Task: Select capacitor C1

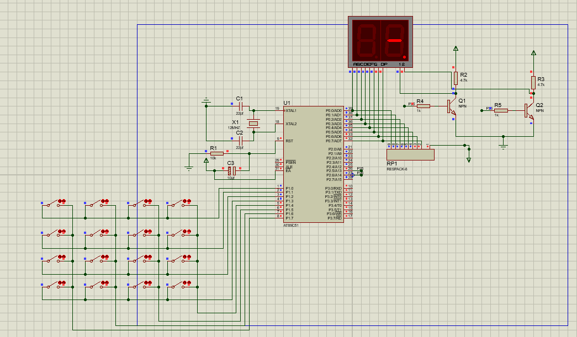Action: pyautogui.click(x=241, y=106)
